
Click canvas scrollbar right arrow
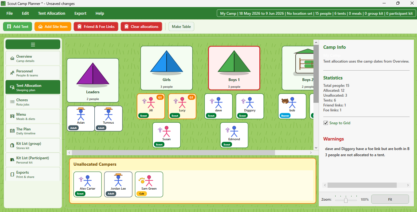click(x=311, y=152)
